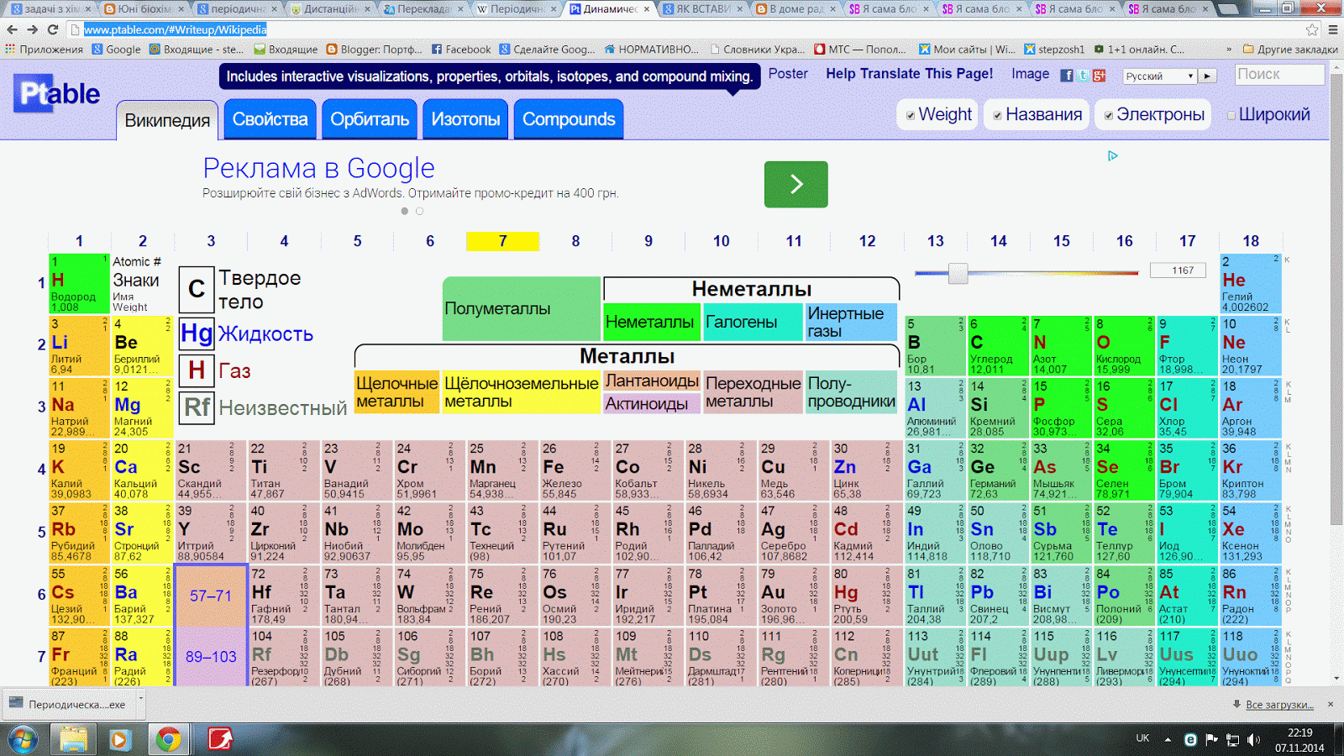Click the solid state 'C' symbol in the legend
Viewport: 1344px width, 756px height.
point(197,289)
